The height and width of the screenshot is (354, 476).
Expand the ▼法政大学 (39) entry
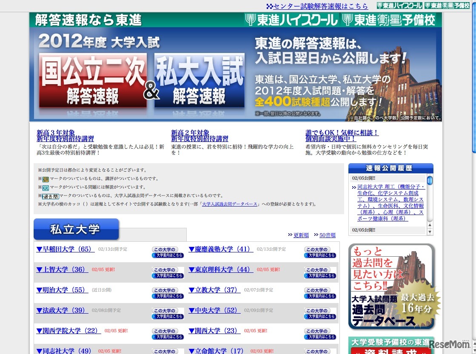62,310
